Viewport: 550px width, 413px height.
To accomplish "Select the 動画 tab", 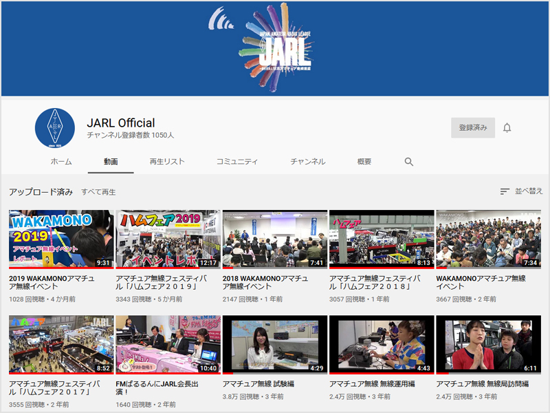I will pyautogui.click(x=111, y=162).
